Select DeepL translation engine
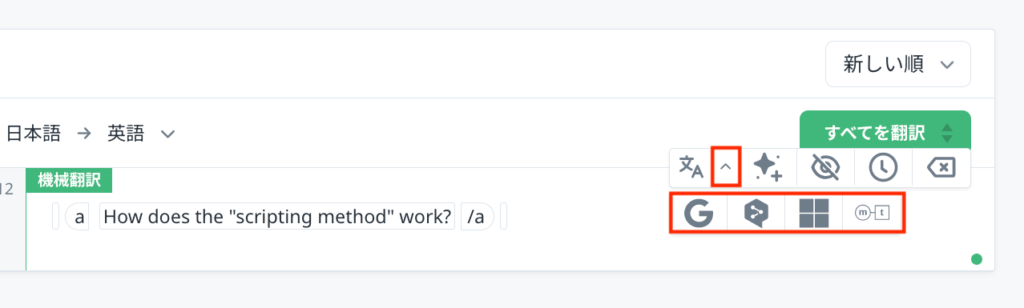Viewport: 1024px width, 308px height. [x=756, y=214]
